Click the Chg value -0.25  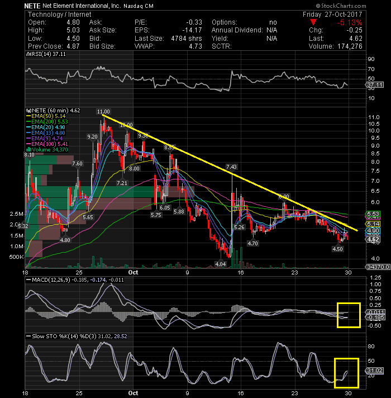pyautogui.click(x=355, y=30)
